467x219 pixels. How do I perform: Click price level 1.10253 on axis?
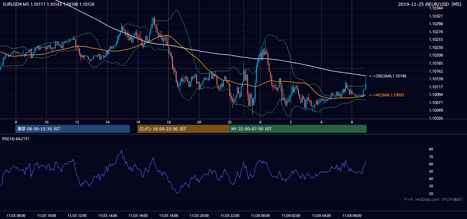[x=435, y=39]
